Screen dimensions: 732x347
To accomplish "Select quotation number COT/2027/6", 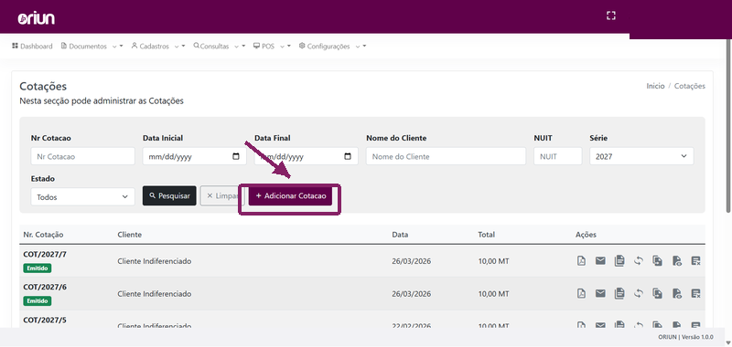I will pos(45,287).
